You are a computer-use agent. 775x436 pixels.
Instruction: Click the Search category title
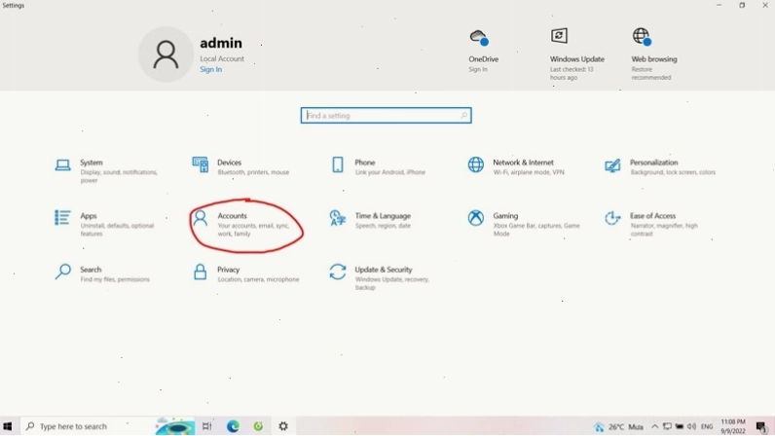(91, 270)
